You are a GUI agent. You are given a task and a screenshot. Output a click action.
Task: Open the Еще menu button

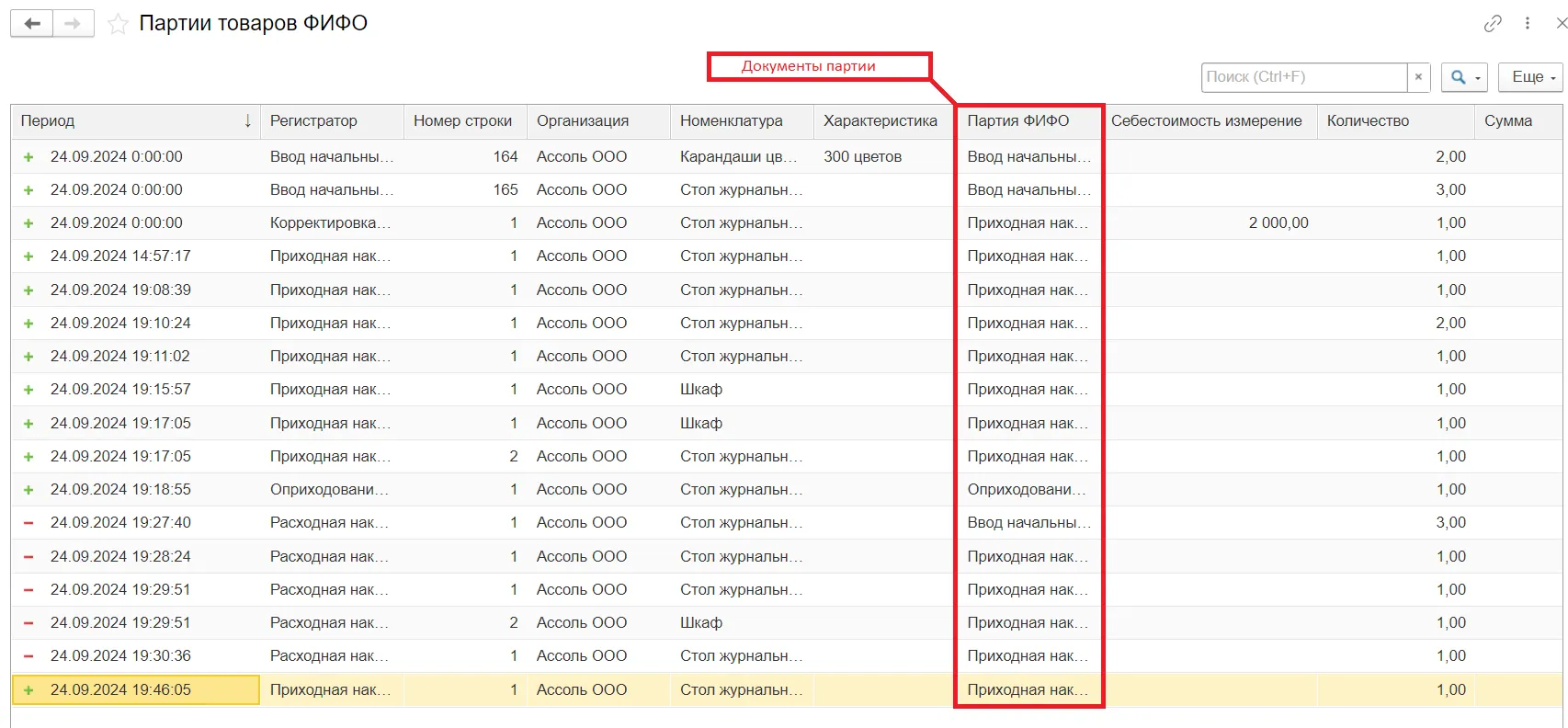click(x=1530, y=77)
